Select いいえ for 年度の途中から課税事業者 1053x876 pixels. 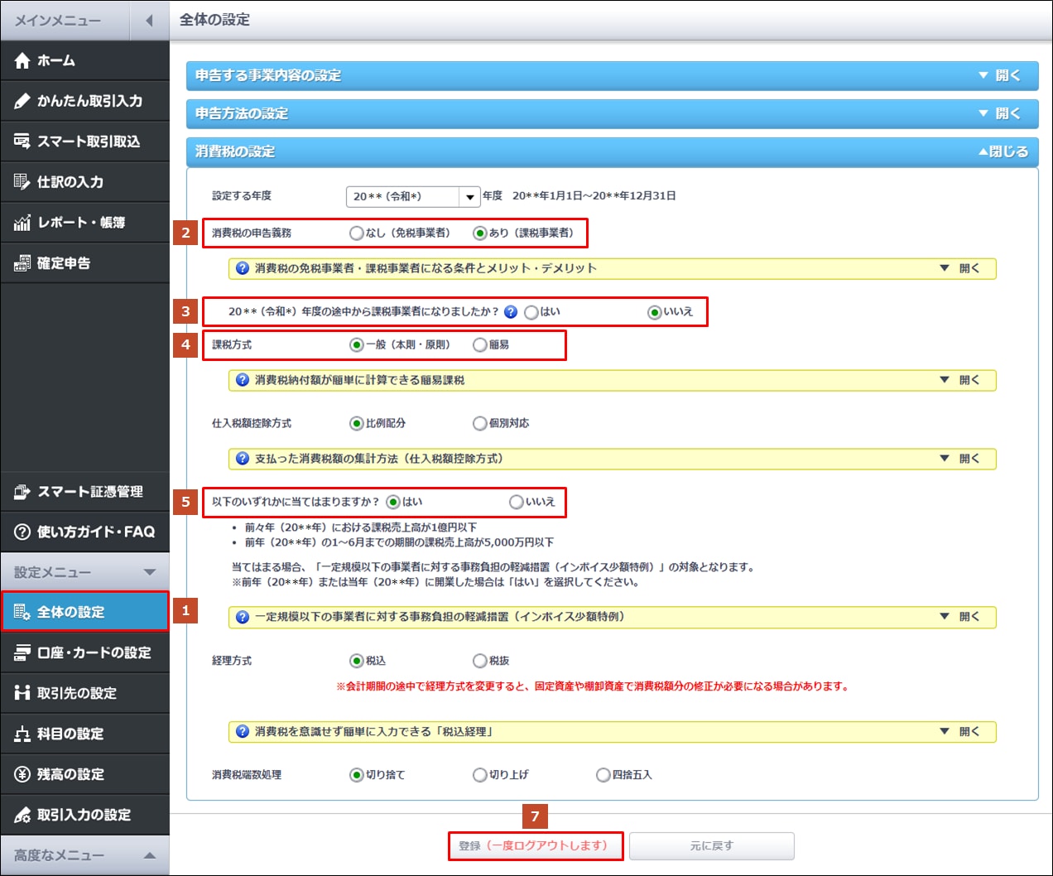pyautogui.click(x=655, y=312)
